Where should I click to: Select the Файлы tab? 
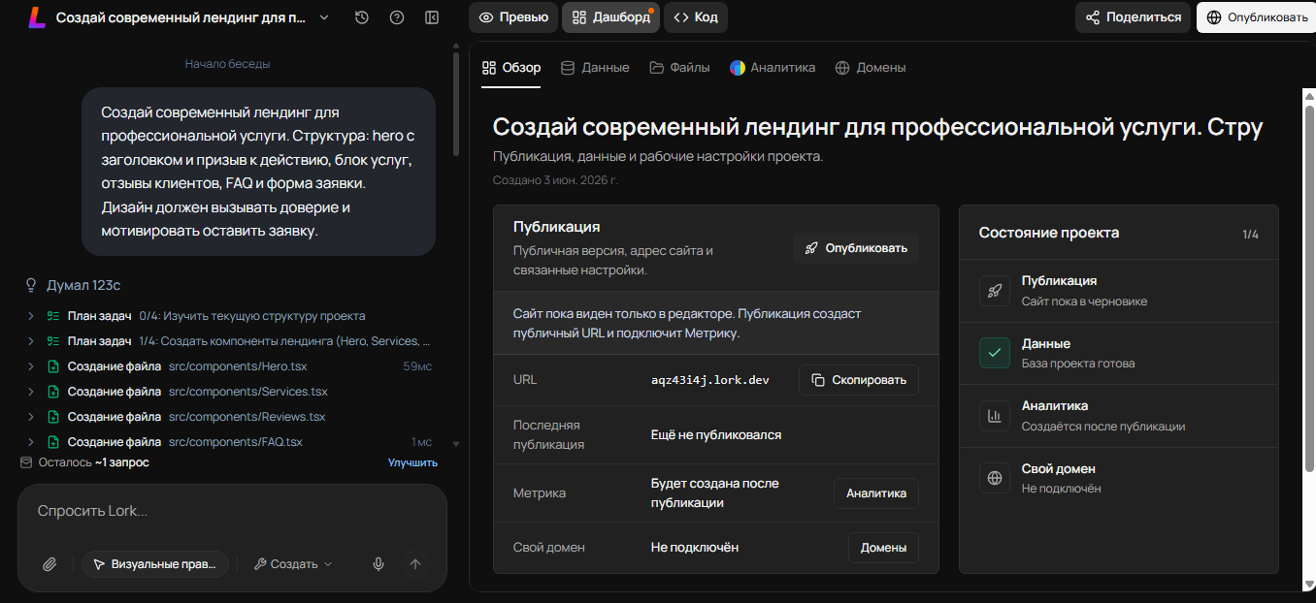(679, 68)
